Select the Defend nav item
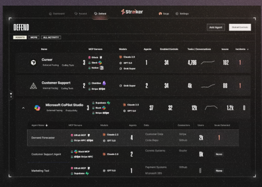The image size is (262, 187). (100, 14)
